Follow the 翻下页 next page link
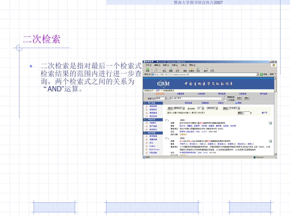Viewport: 290px width, 217px height. coord(265,113)
